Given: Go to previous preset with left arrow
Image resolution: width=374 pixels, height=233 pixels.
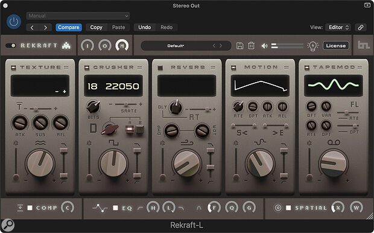Looking at the screenshot, I should [x=32, y=27].
